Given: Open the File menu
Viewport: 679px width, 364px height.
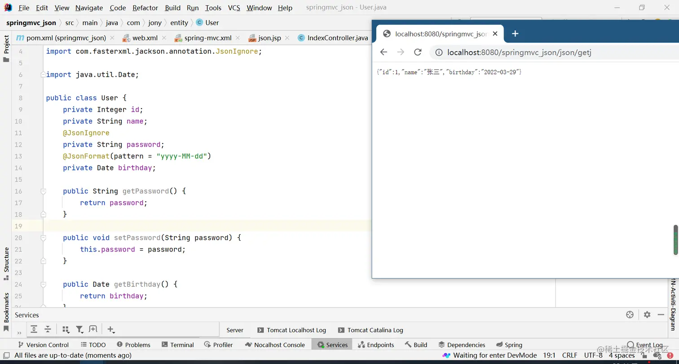Looking at the screenshot, I should (24, 8).
